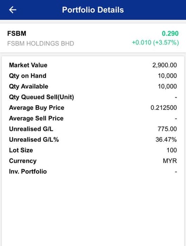The width and height of the screenshot is (186, 246).
Task: Tap the Currency value MYR
Action: tap(170, 161)
